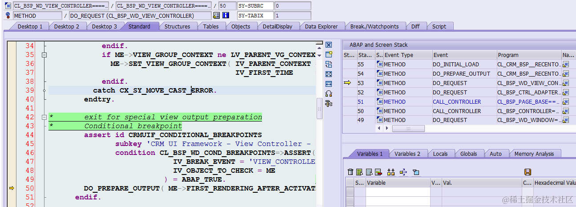Open navigation icon for stack level 55

[566, 65]
